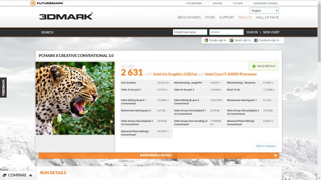The image size is (321, 180).
Task: Click the 3DMARK logo
Action: 66,16
